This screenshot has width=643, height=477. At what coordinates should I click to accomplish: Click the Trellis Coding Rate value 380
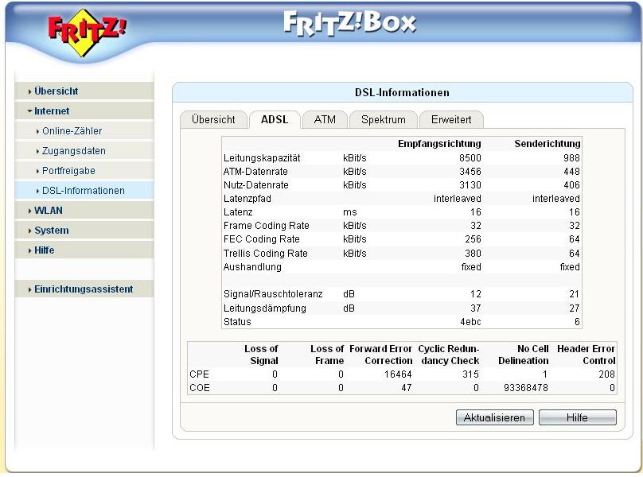(x=473, y=254)
